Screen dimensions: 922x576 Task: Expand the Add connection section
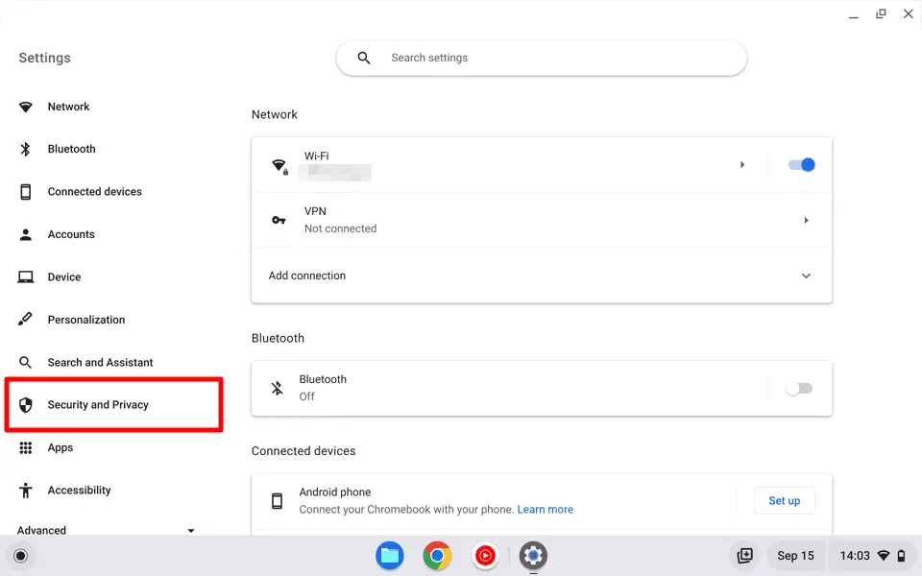click(x=806, y=276)
